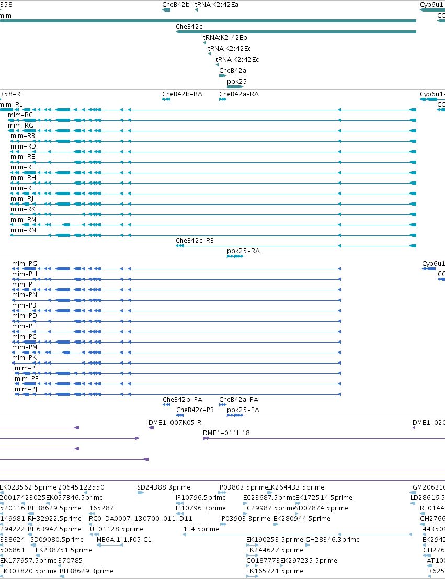Select the EK297235.5prime EST label
Image resolution: width=445 pixels, height=579 pixels.
(309, 561)
